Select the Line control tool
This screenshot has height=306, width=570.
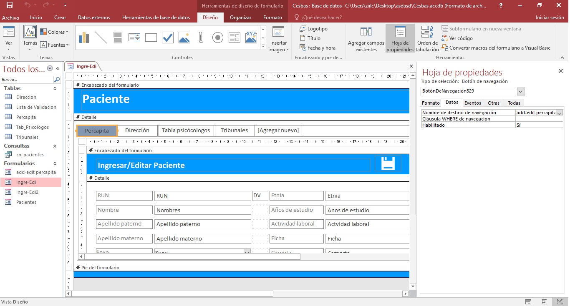coord(101,38)
